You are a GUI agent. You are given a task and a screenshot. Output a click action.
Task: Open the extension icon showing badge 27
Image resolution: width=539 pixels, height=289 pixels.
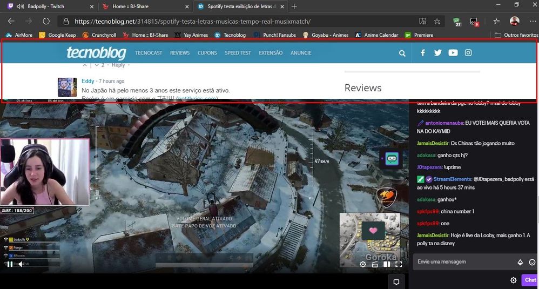[456, 22]
